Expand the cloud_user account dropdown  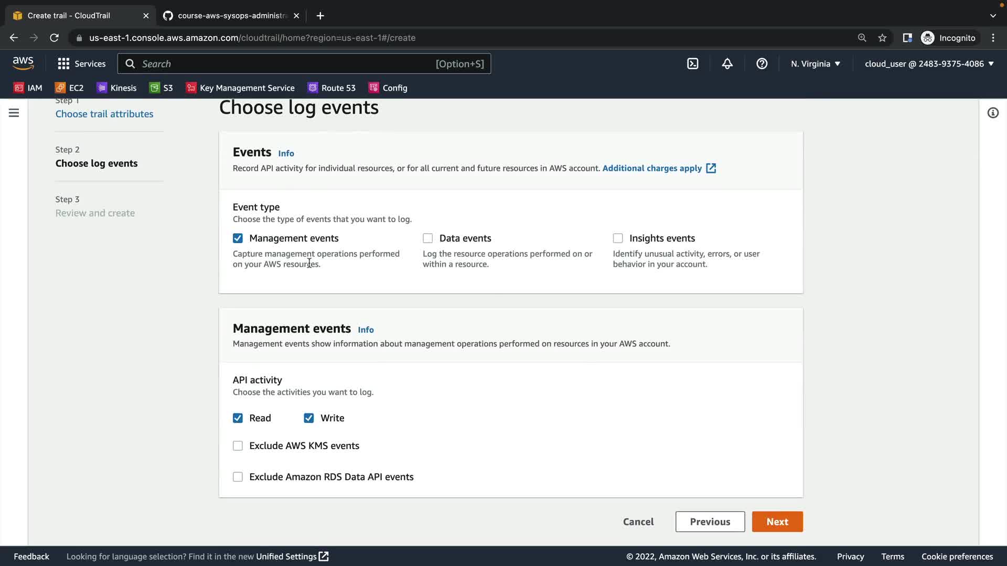tap(929, 64)
